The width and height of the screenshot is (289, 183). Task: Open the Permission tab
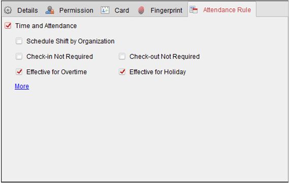pos(76,11)
